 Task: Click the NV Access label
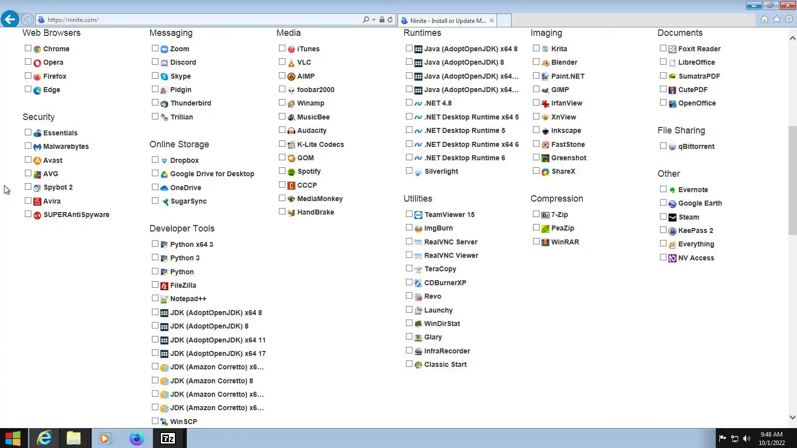point(696,258)
